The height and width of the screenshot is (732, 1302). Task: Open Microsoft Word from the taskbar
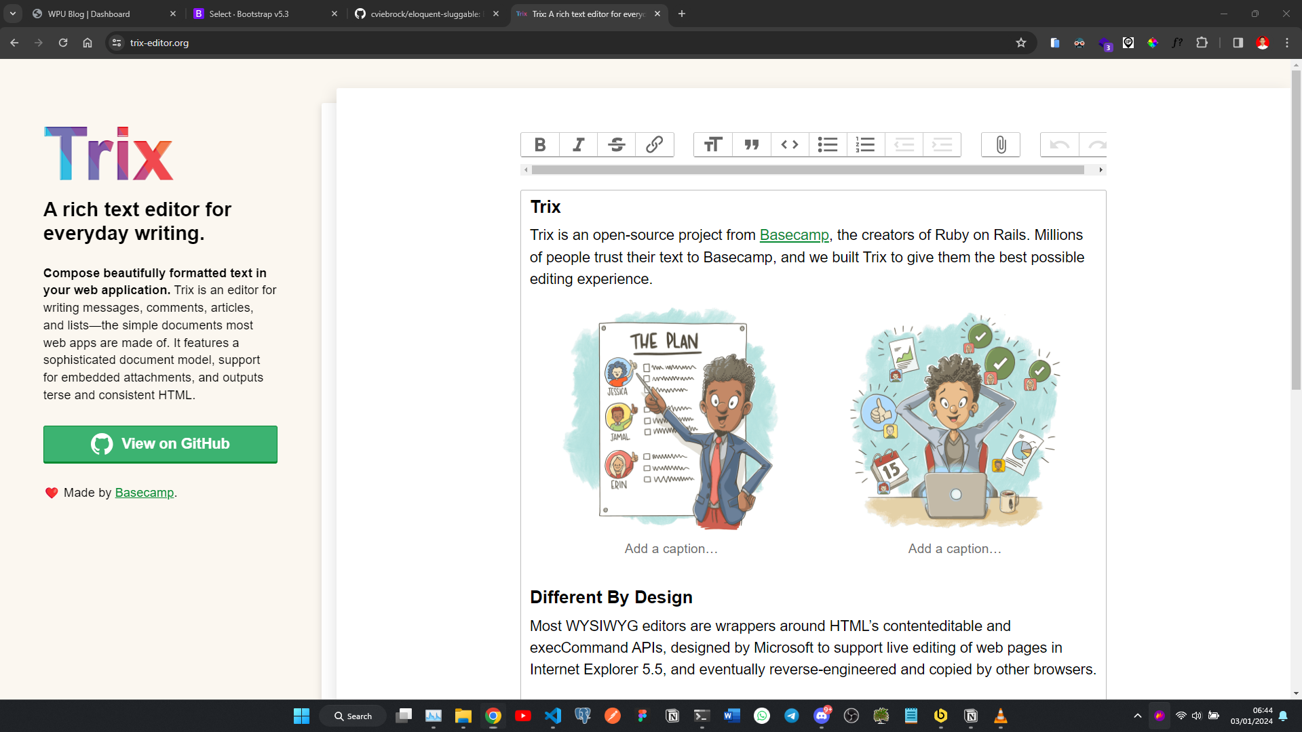[732, 716]
